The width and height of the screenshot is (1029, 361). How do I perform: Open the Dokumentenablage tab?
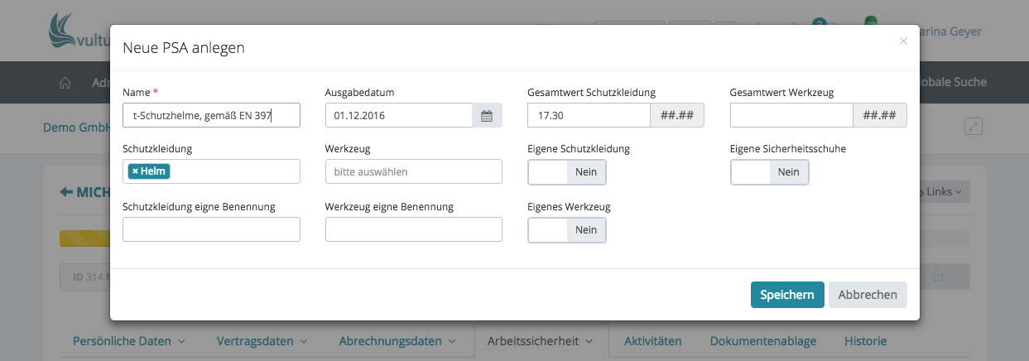coord(762,341)
